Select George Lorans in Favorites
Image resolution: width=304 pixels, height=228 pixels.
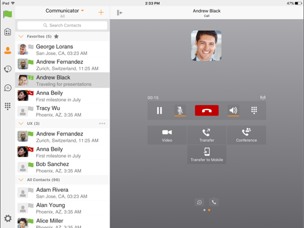(x=62, y=49)
